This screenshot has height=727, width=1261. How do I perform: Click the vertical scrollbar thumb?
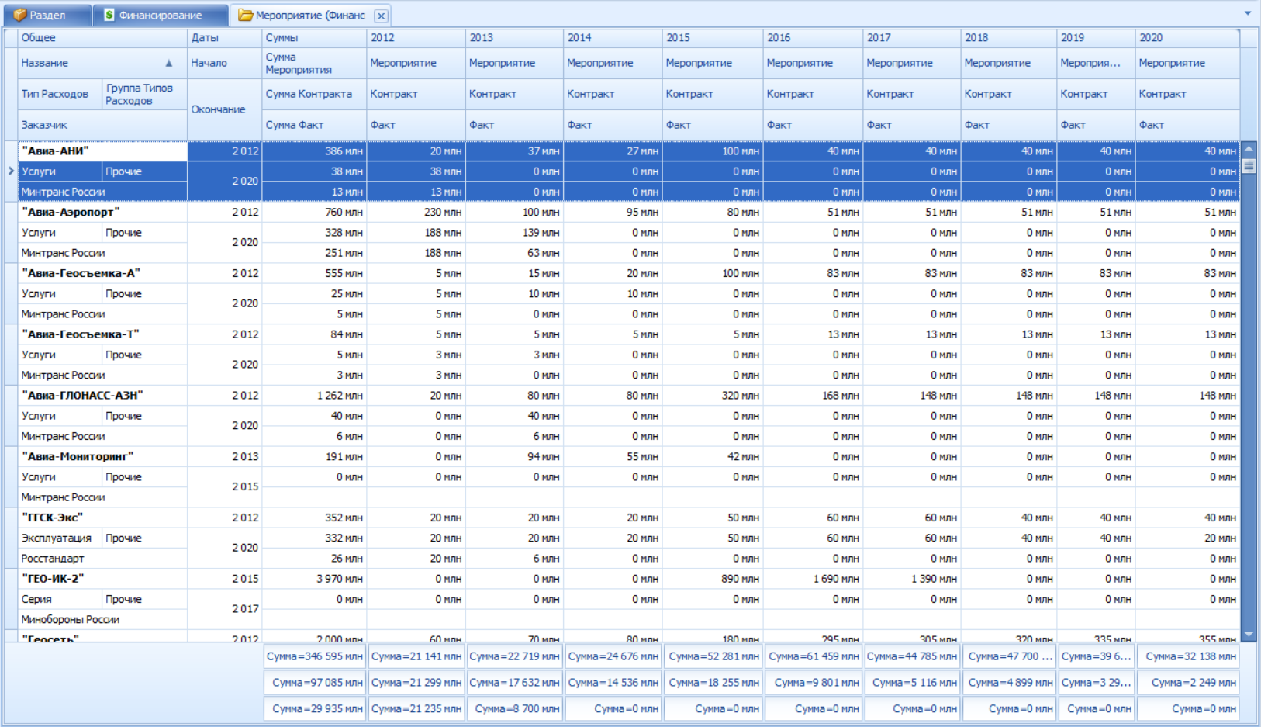point(1249,166)
